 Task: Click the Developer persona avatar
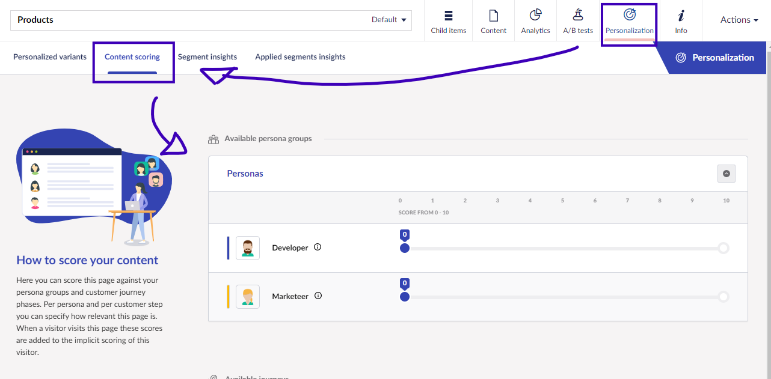click(248, 248)
